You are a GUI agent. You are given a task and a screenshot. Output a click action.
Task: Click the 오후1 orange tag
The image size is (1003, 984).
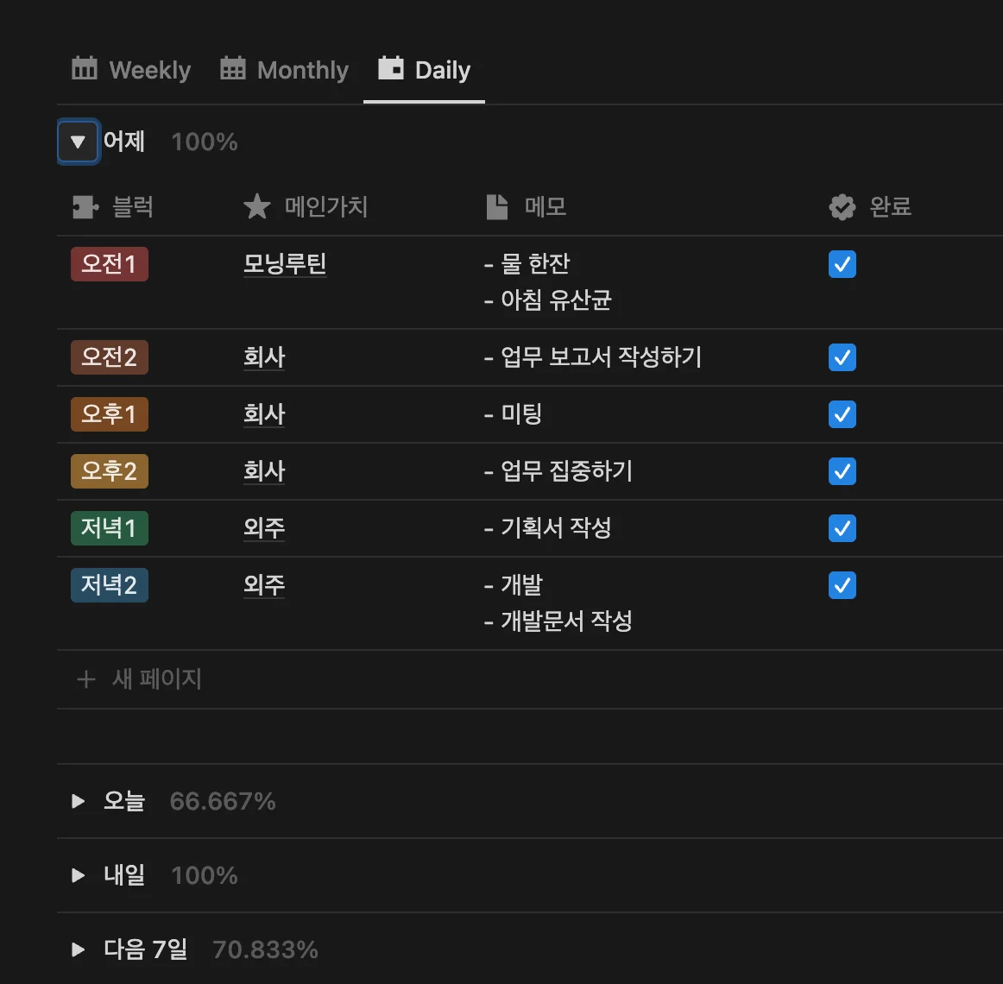tap(110, 414)
